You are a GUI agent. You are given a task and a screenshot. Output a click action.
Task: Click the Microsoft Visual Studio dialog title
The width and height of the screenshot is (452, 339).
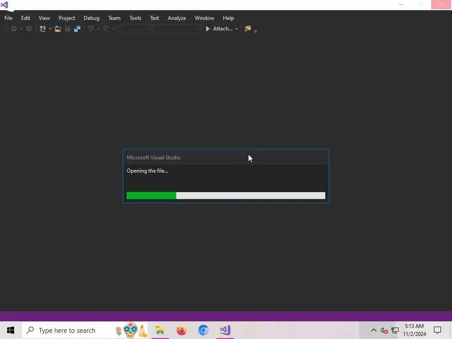click(x=153, y=158)
